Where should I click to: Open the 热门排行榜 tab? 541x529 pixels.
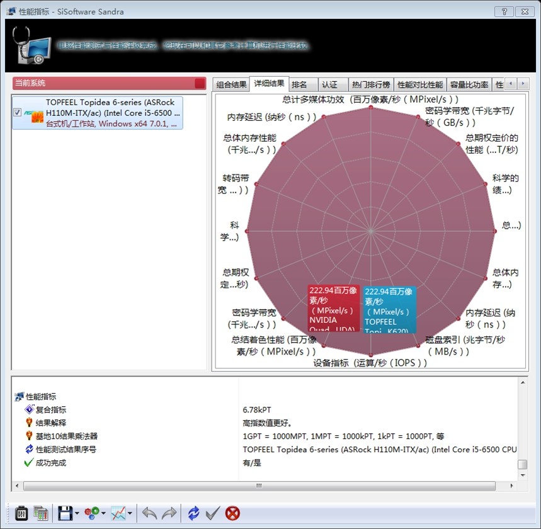click(371, 84)
